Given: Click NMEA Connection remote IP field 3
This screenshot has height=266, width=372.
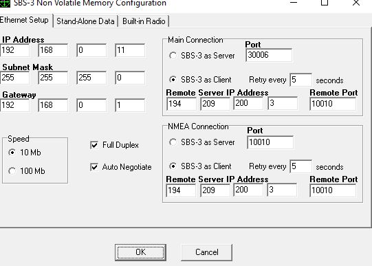Looking at the screenshot, I should click(282, 190).
